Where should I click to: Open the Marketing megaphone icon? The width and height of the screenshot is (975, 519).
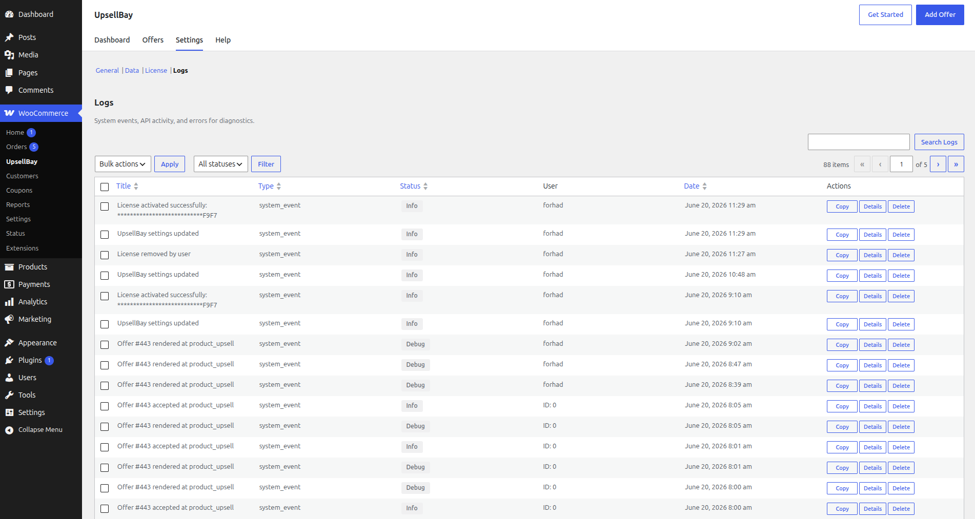[x=9, y=319]
